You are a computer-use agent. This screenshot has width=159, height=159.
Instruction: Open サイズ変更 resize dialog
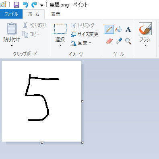tap(85, 34)
